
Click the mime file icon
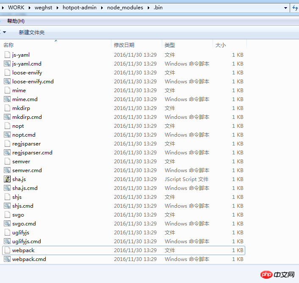click(x=7, y=90)
